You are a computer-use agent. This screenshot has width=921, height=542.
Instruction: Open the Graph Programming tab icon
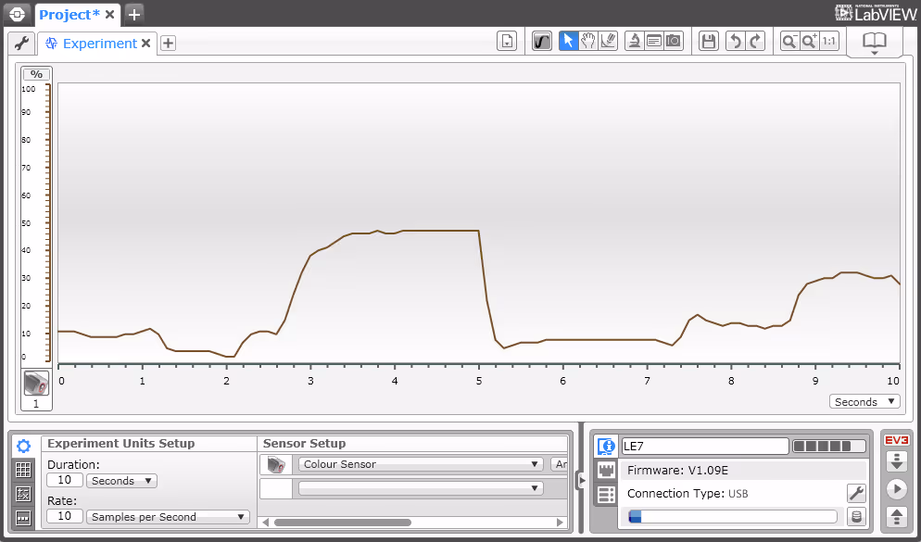[x=23, y=518]
